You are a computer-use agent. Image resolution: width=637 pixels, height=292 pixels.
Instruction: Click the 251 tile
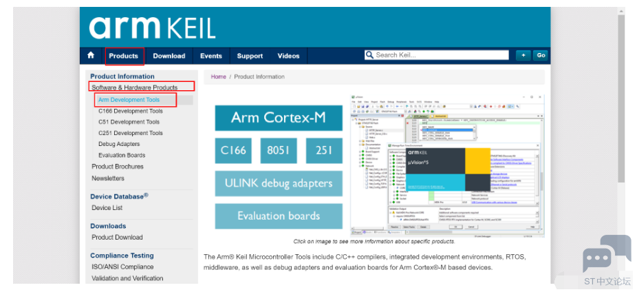point(324,150)
